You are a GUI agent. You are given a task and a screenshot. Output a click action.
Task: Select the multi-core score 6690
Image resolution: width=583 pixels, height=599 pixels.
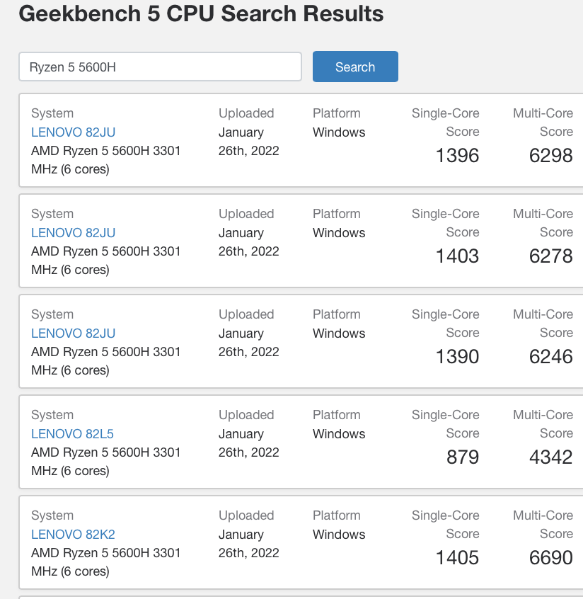[550, 557]
